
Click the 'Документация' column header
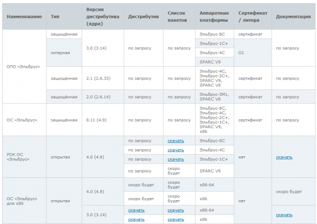293,16
